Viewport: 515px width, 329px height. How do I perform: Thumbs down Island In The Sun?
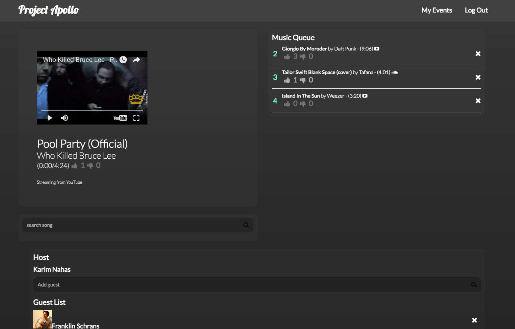(303, 104)
